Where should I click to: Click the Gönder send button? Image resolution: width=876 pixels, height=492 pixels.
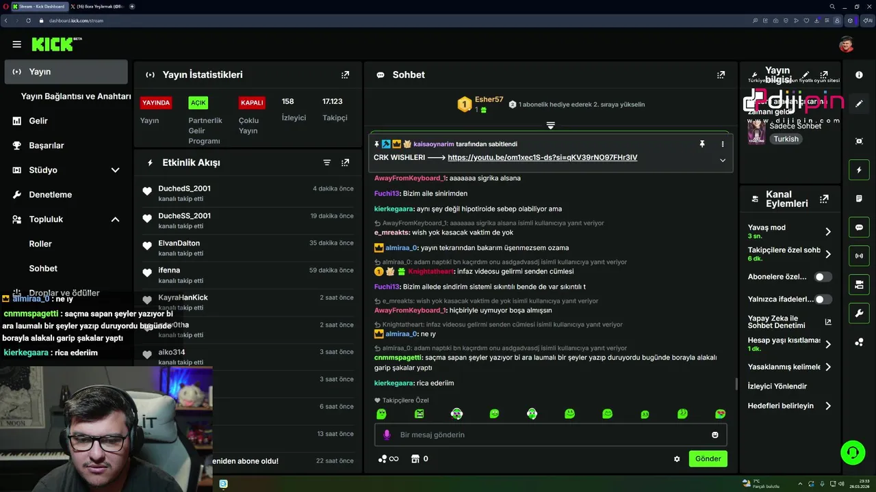click(708, 459)
